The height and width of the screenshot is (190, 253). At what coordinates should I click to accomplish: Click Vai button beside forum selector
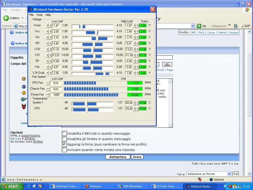235,174
